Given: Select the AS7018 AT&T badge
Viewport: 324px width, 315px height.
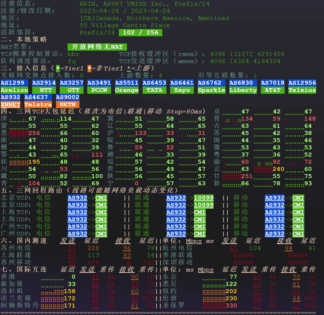Looking at the screenshot, I should 273,87.
